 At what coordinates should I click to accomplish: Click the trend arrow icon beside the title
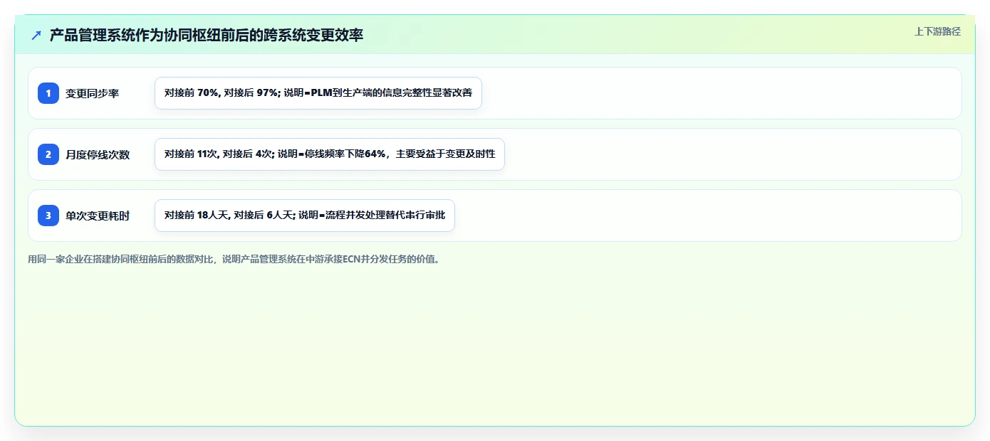point(36,35)
